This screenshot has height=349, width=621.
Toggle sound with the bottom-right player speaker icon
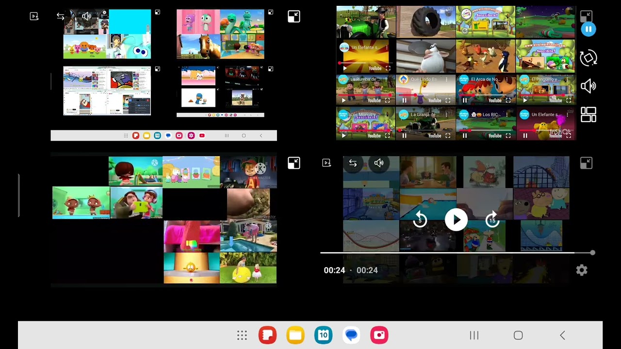click(379, 163)
